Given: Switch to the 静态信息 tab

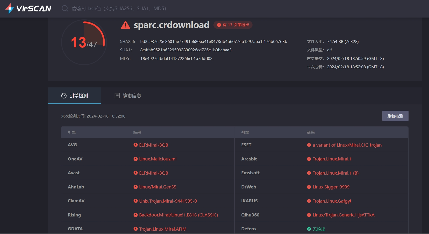Looking at the screenshot, I should click(128, 96).
